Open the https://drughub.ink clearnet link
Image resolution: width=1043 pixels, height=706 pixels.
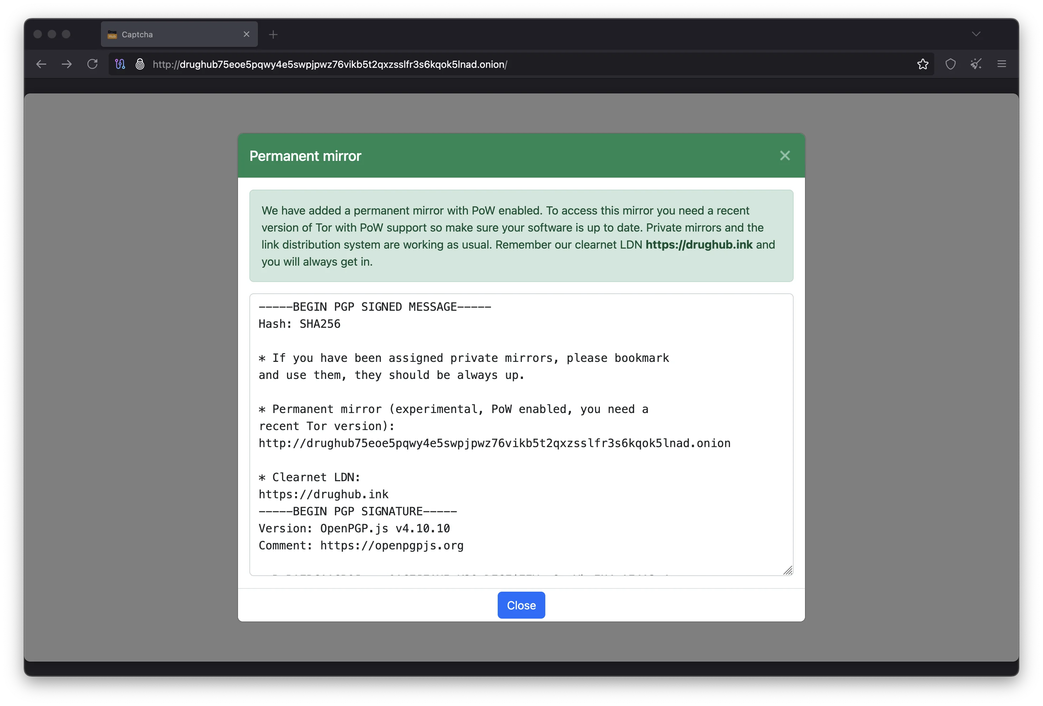pyautogui.click(x=699, y=245)
